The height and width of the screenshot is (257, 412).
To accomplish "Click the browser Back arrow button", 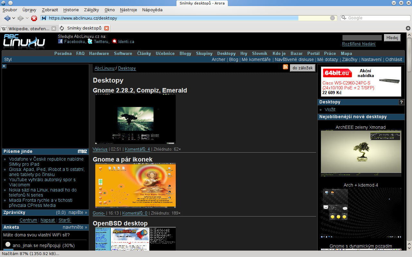I will [7, 18].
